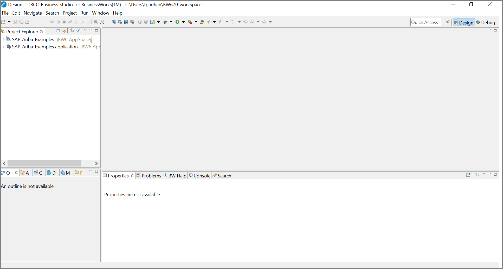Click the Project Explorer horizontal scrollbar

point(44,163)
